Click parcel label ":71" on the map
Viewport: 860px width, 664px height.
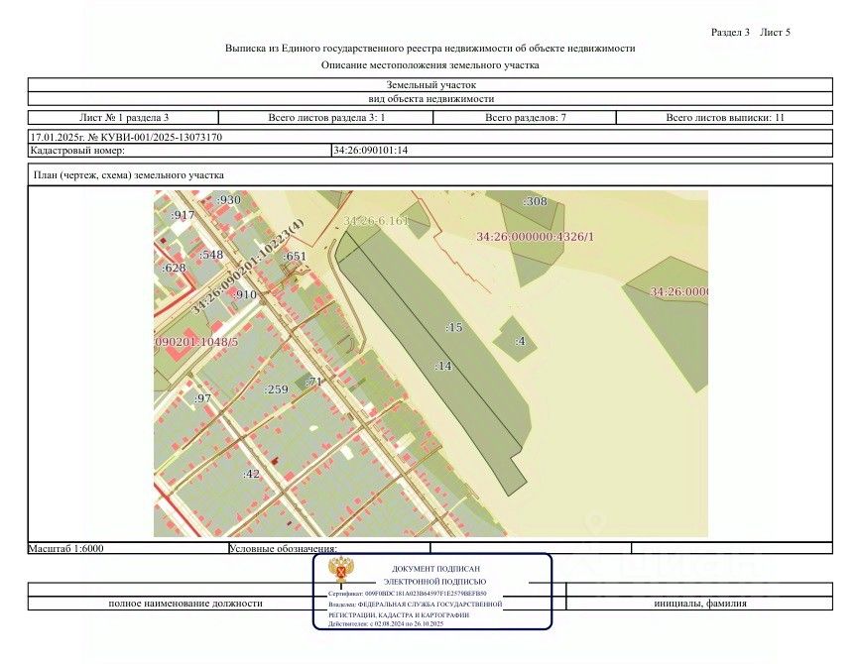[x=313, y=382]
